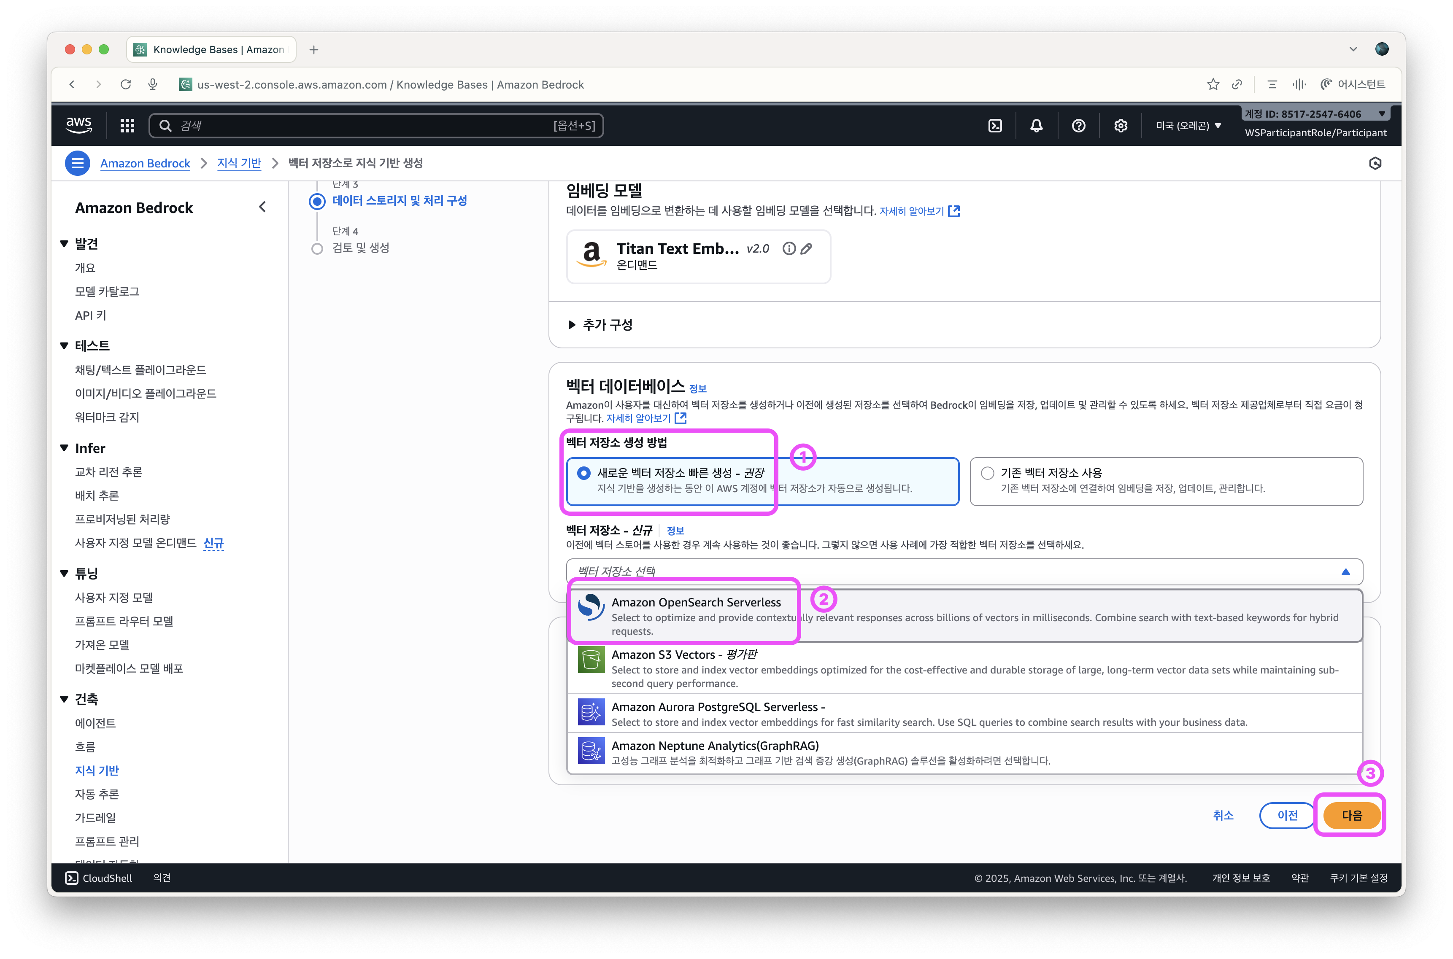Bookmark this page with the star icon
Image resolution: width=1453 pixels, height=959 pixels.
[x=1213, y=84]
